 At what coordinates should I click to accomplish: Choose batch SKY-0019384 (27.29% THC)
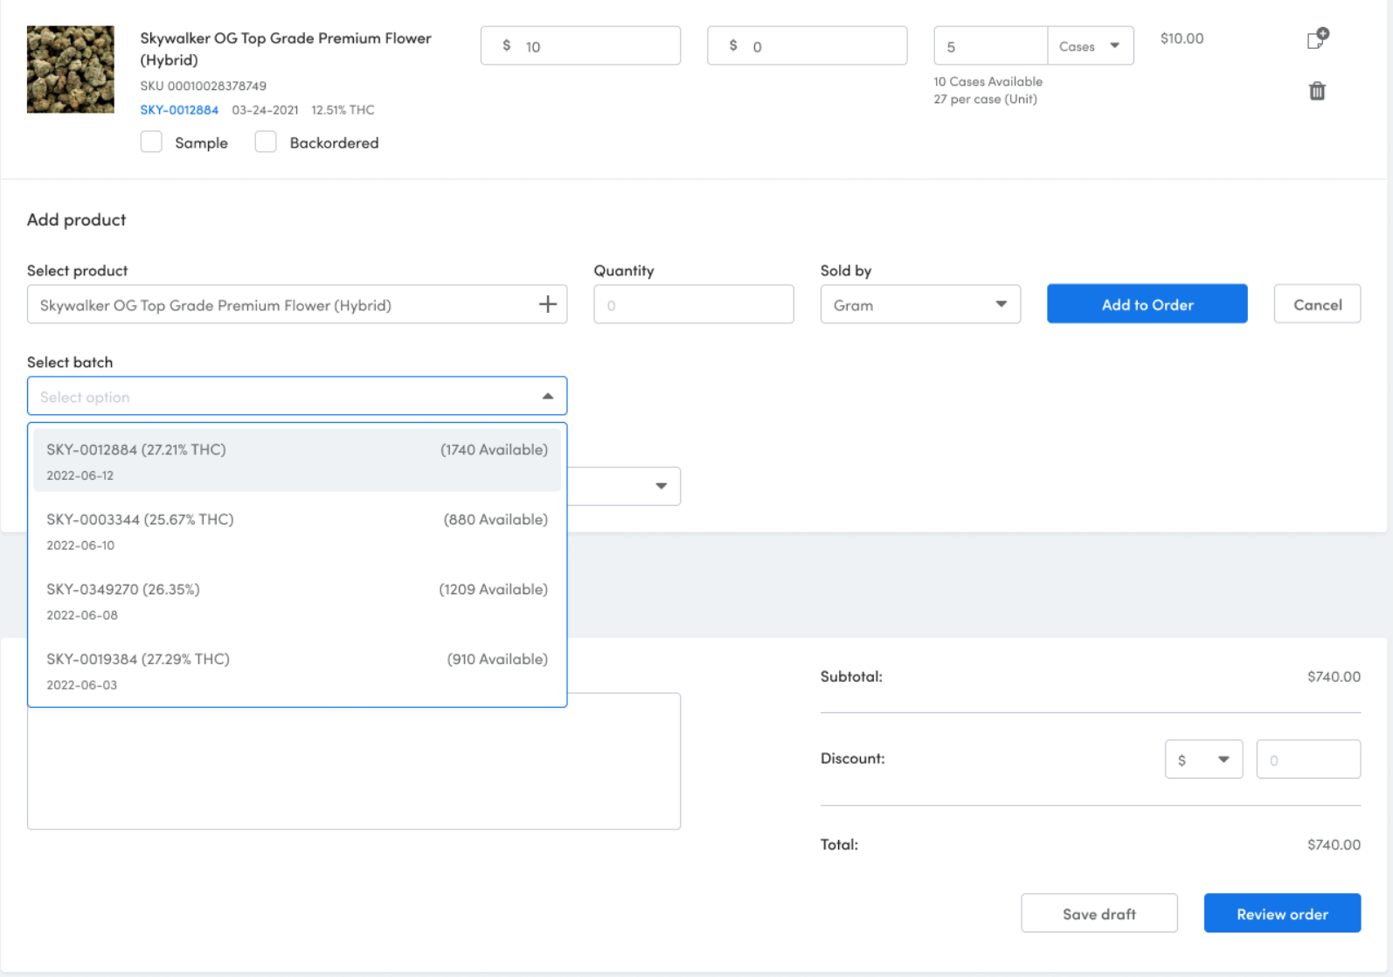click(x=297, y=670)
